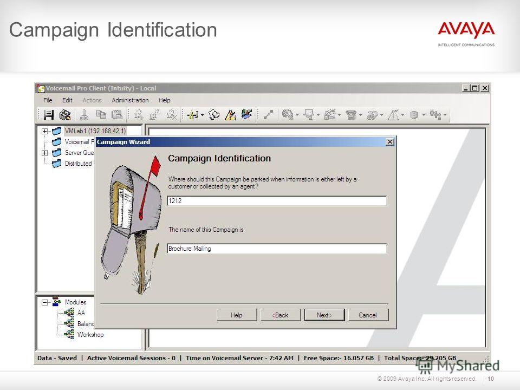Click the floppy disk Save icon
Screen dimensions: 520x390
(x=48, y=115)
